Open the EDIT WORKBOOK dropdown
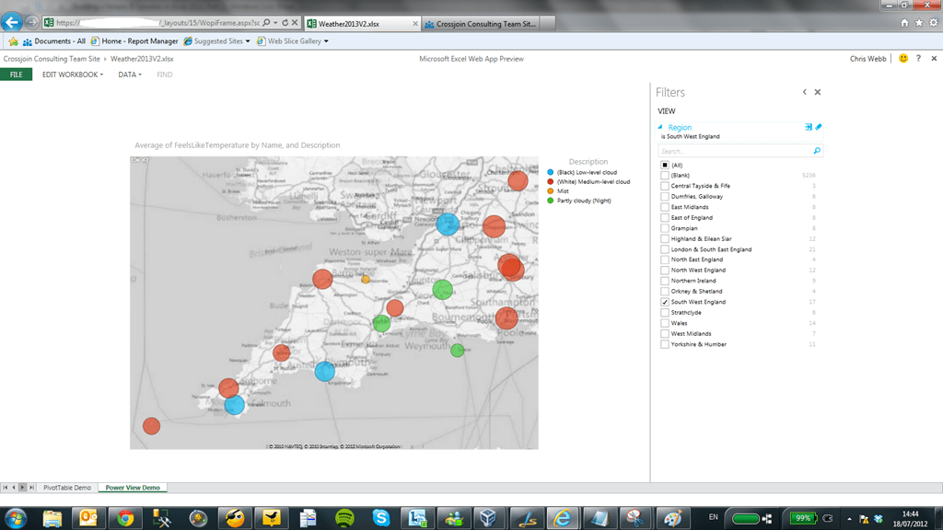 72,75
